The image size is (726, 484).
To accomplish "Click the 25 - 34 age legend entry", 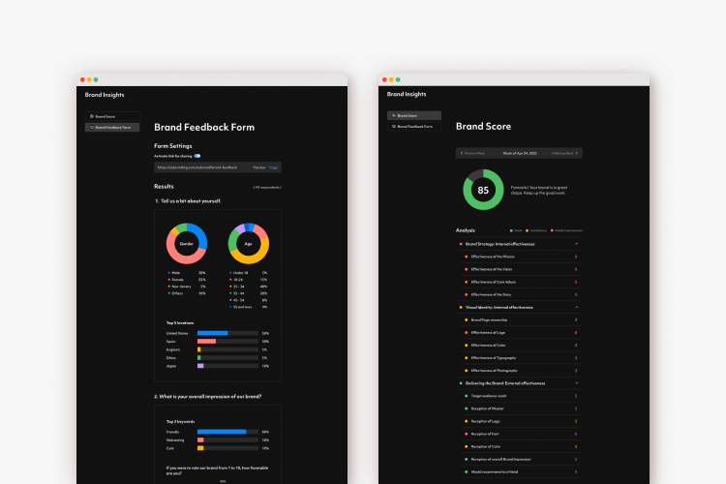I will pyautogui.click(x=249, y=287).
